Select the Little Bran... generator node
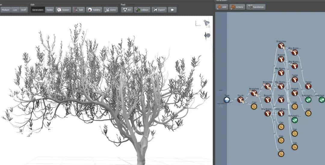 tap(281, 113)
